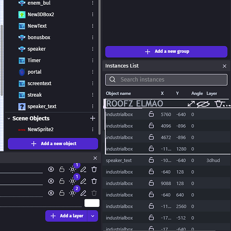The height and width of the screenshot is (231, 231).
Task: Toggle lock icon on the second layer
Action: pyautogui.click(x=62, y=181)
